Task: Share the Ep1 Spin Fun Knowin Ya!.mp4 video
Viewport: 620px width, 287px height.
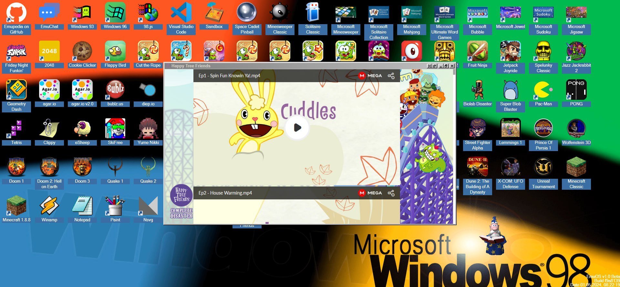Action: [391, 76]
